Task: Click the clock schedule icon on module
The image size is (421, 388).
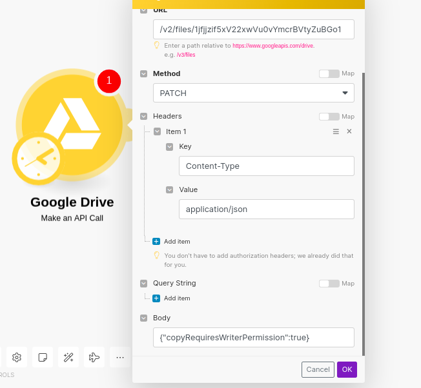Action: (38, 159)
